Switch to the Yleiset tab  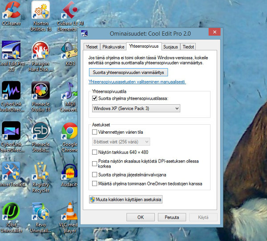[92, 47]
